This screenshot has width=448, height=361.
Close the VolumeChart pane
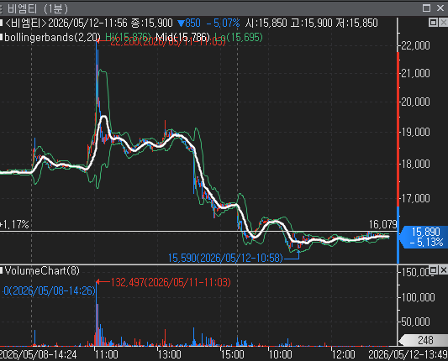(444, 269)
